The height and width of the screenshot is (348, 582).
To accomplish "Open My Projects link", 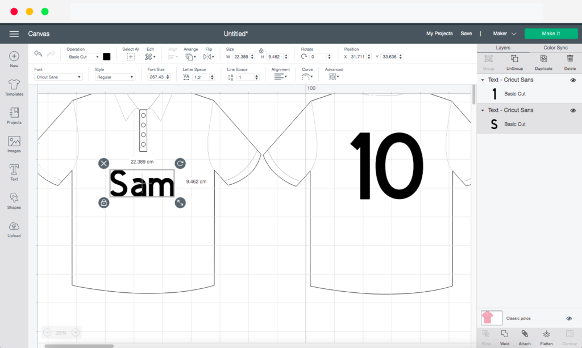I will (x=439, y=34).
